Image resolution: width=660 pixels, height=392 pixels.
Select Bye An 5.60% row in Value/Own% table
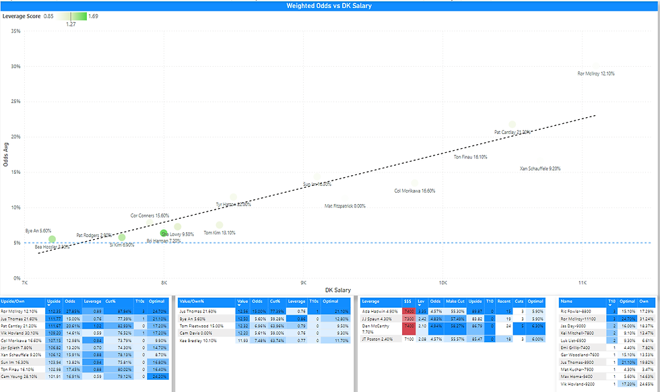click(x=264, y=319)
